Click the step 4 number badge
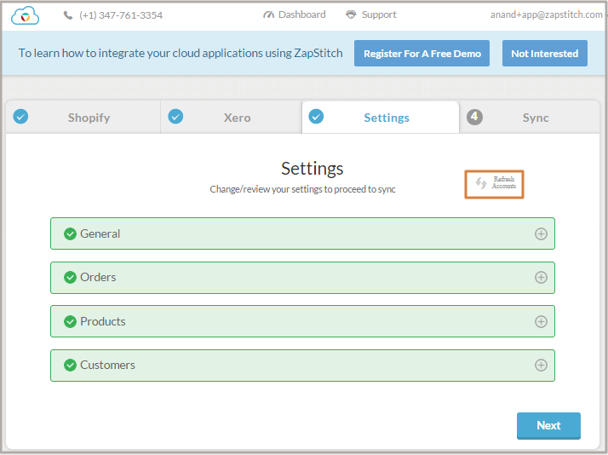Viewport: 608px width, 455px height. pyautogui.click(x=474, y=117)
